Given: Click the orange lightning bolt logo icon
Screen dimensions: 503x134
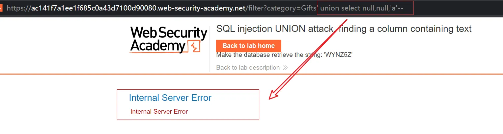Looking at the screenshot, I should pyautogui.click(x=193, y=47).
